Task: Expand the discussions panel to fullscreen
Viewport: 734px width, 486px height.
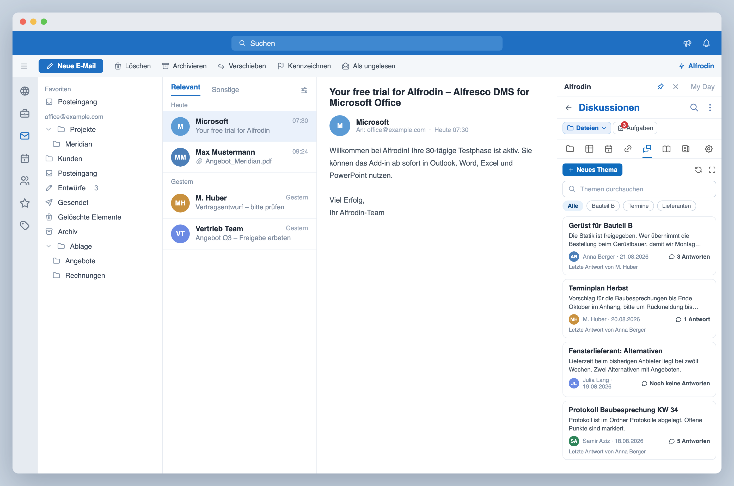Action: click(x=712, y=170)
